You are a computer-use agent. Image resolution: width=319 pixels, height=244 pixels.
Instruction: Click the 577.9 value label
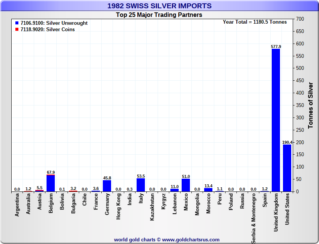(276, 47)
